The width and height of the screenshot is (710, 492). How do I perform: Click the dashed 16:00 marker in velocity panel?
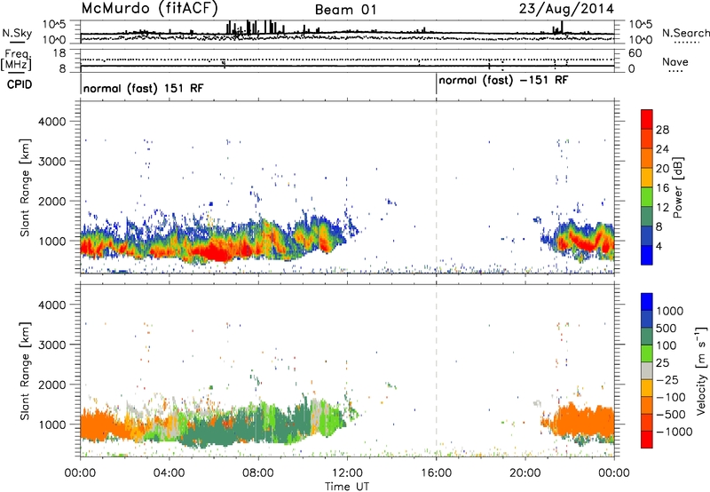pos(436,370)
